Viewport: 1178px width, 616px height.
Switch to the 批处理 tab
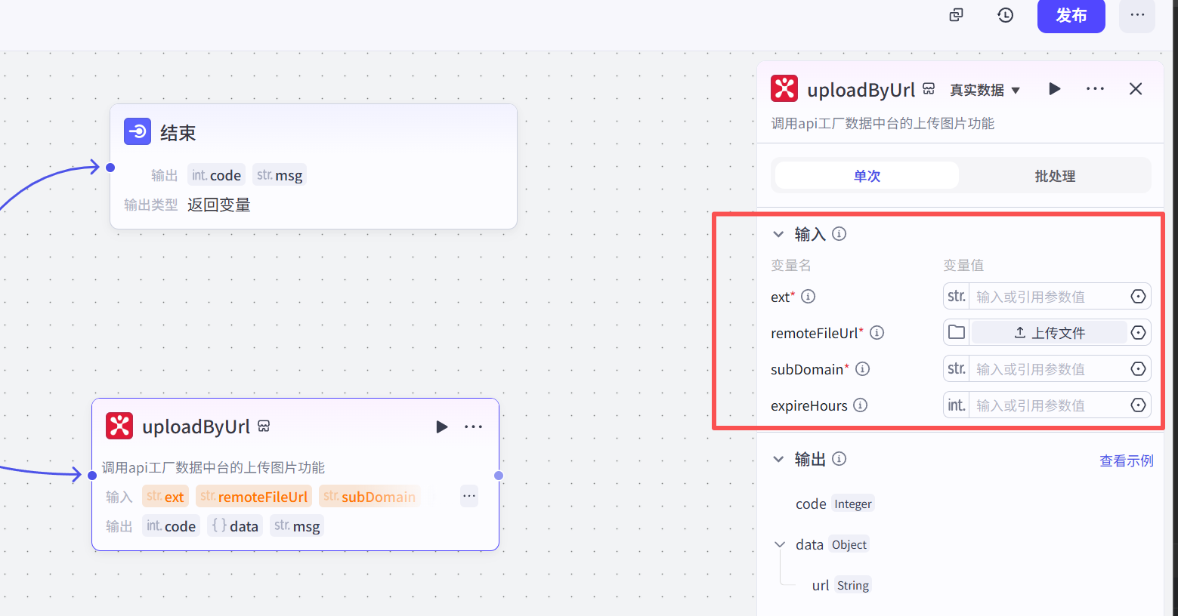click(1054, 176)
